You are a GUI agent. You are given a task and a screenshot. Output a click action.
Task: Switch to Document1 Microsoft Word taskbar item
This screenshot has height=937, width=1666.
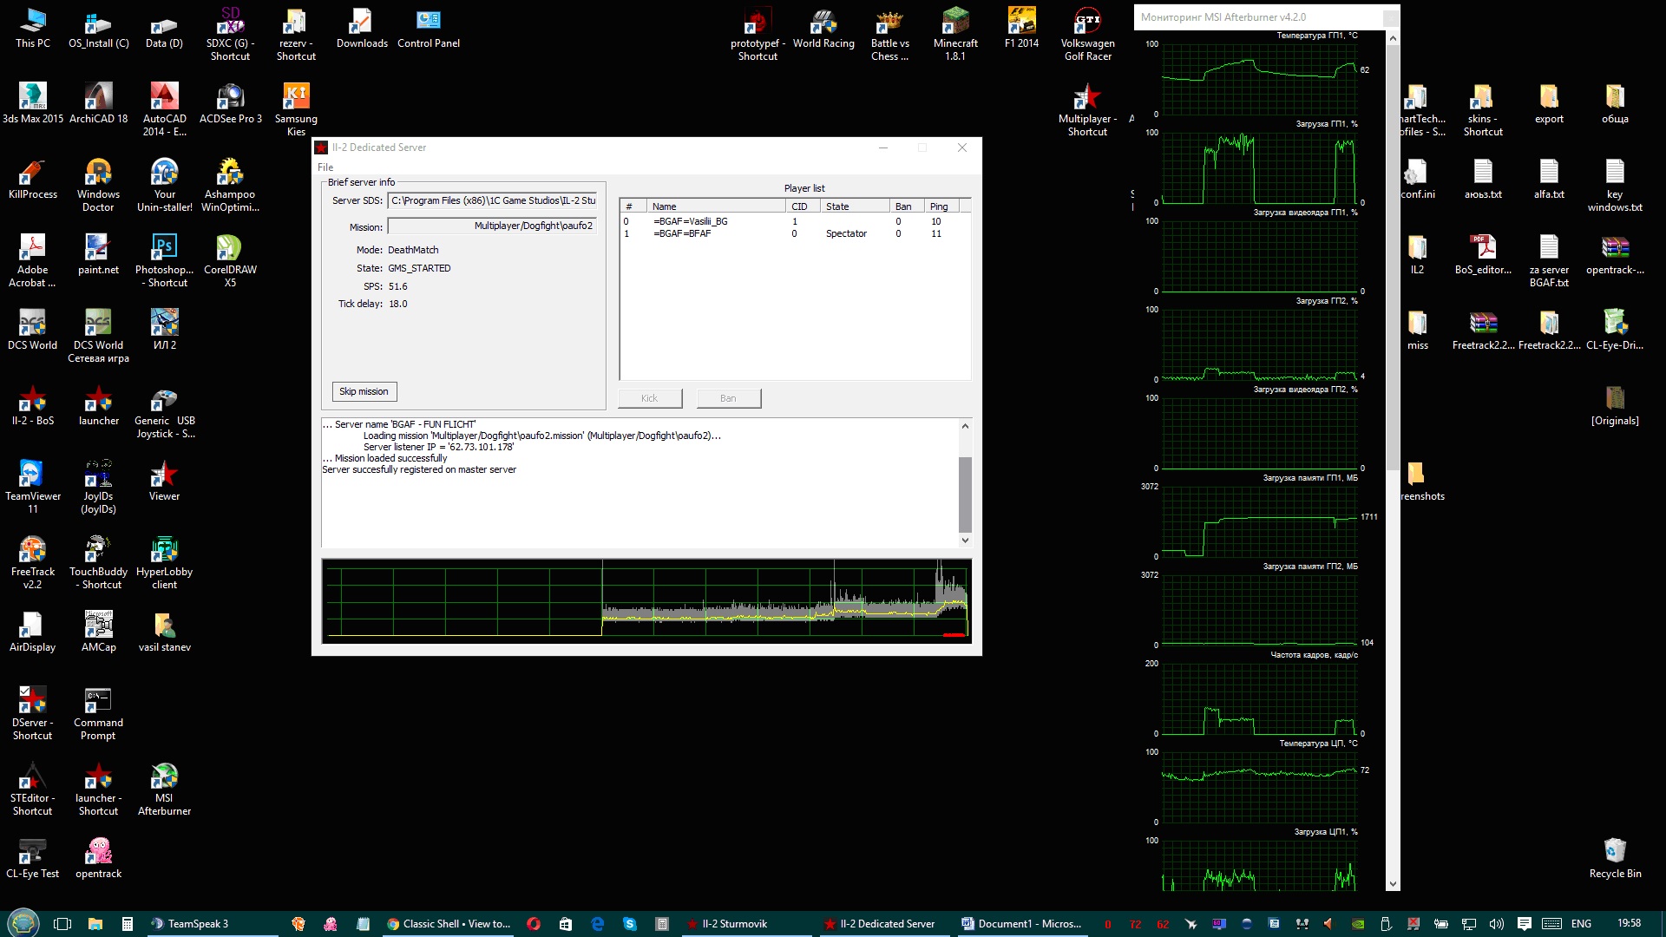tap(1023, 924)
